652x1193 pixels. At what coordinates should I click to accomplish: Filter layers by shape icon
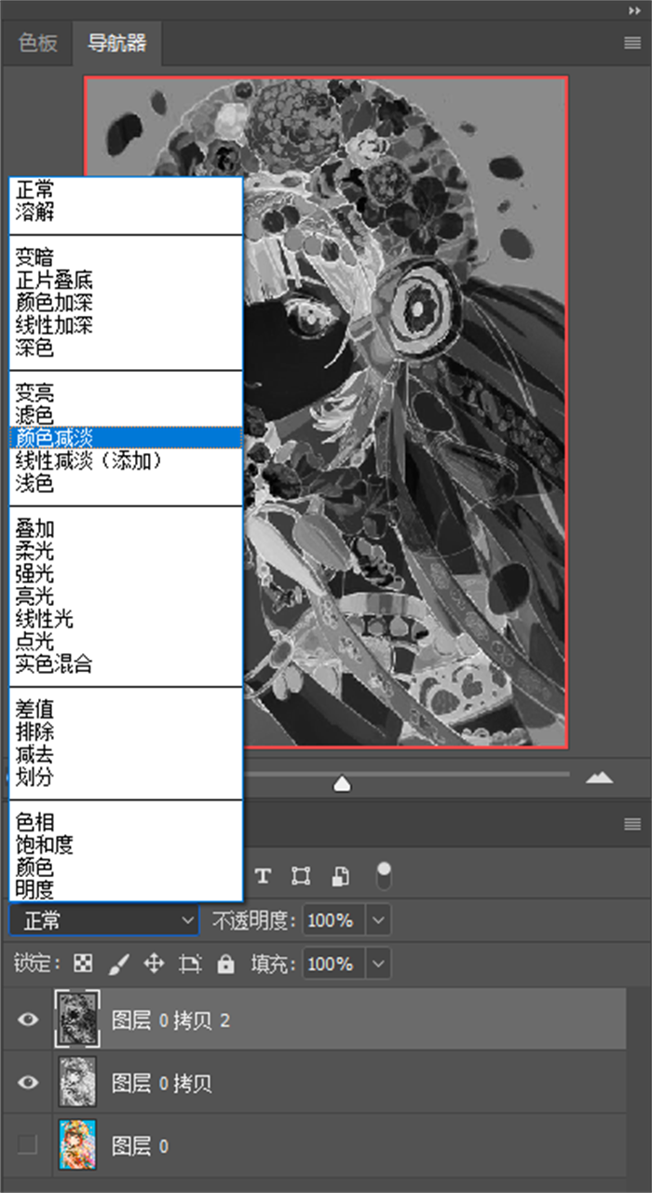pos(301,876)
